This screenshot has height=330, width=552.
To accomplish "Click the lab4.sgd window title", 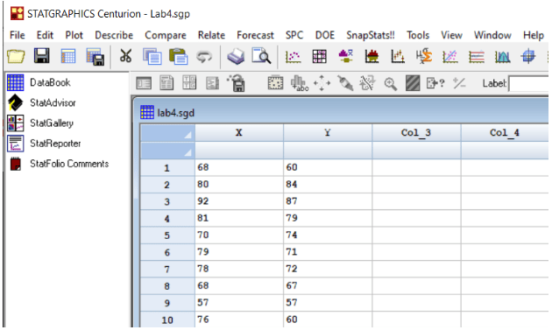I will [175, 113].
